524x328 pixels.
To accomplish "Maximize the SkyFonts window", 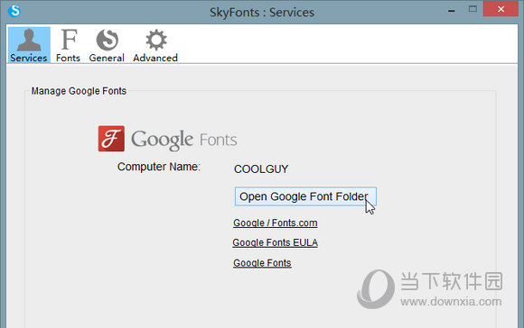I will [473, 9].
